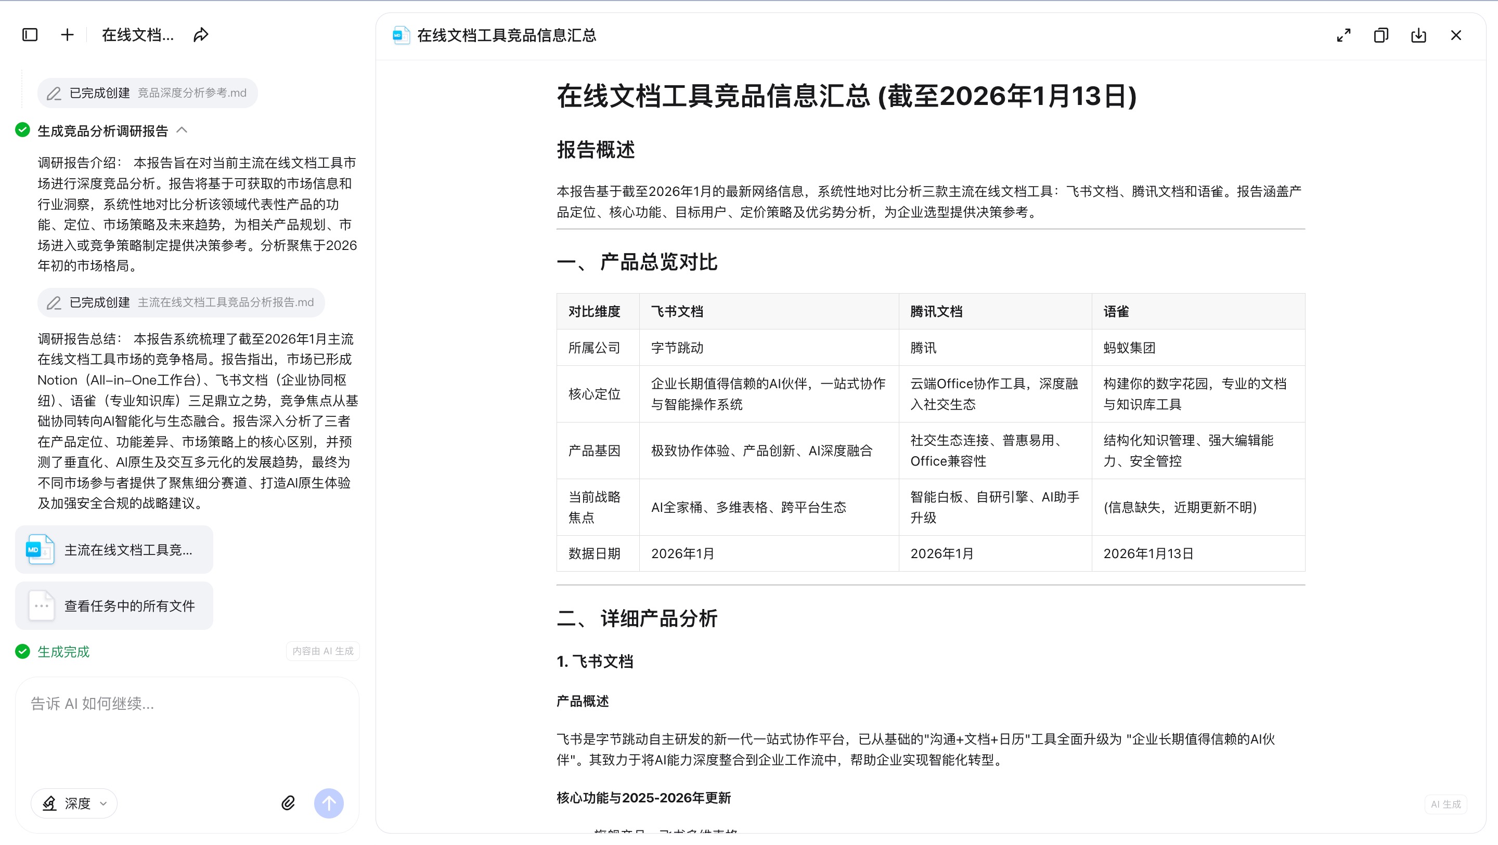Copy the report using the copy icon
Screen dimensions: 1498x845
(1380, 35)
